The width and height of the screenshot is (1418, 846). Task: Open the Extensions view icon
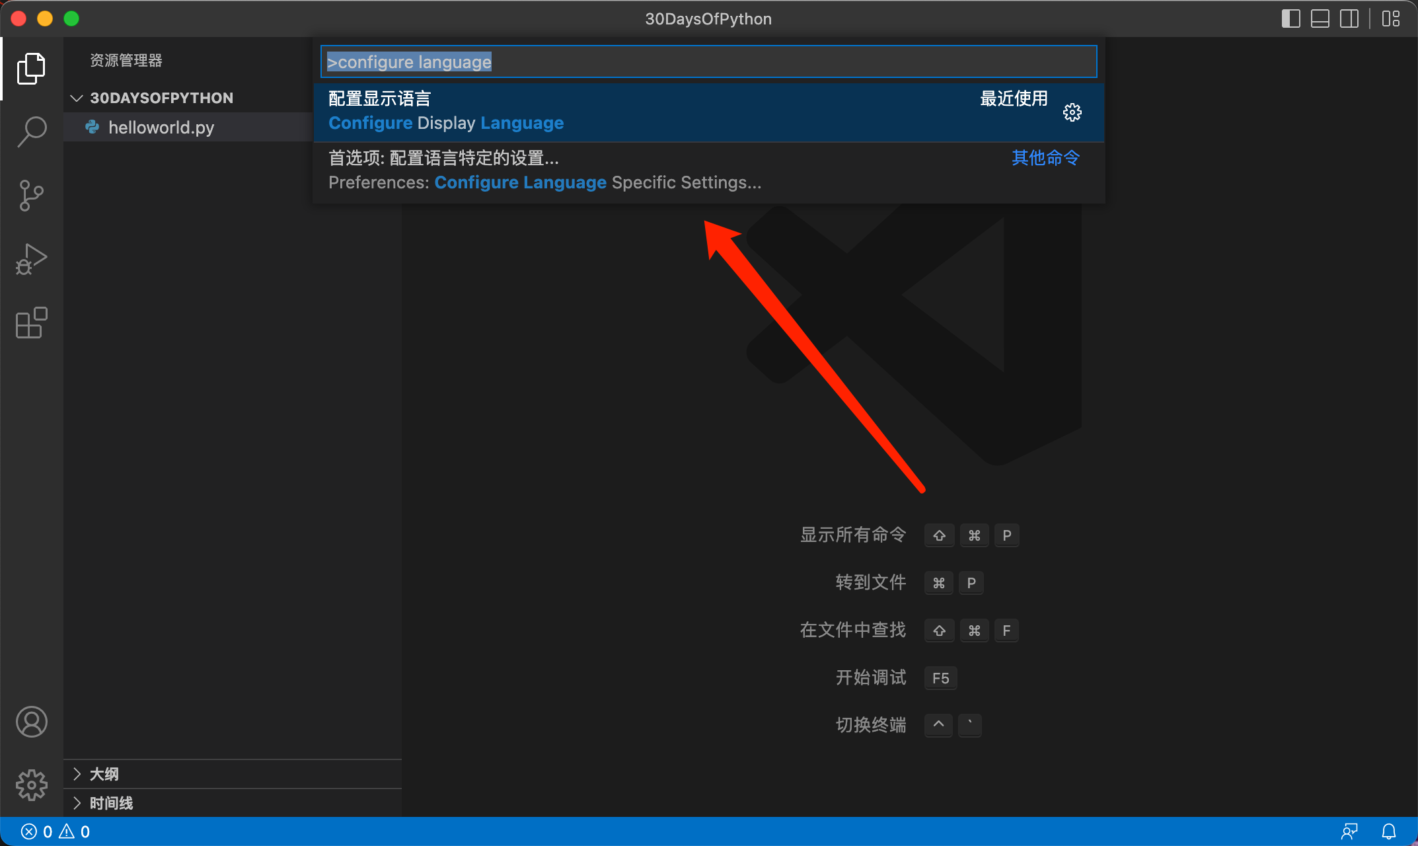pyautogui.click(x=31, y=323)
